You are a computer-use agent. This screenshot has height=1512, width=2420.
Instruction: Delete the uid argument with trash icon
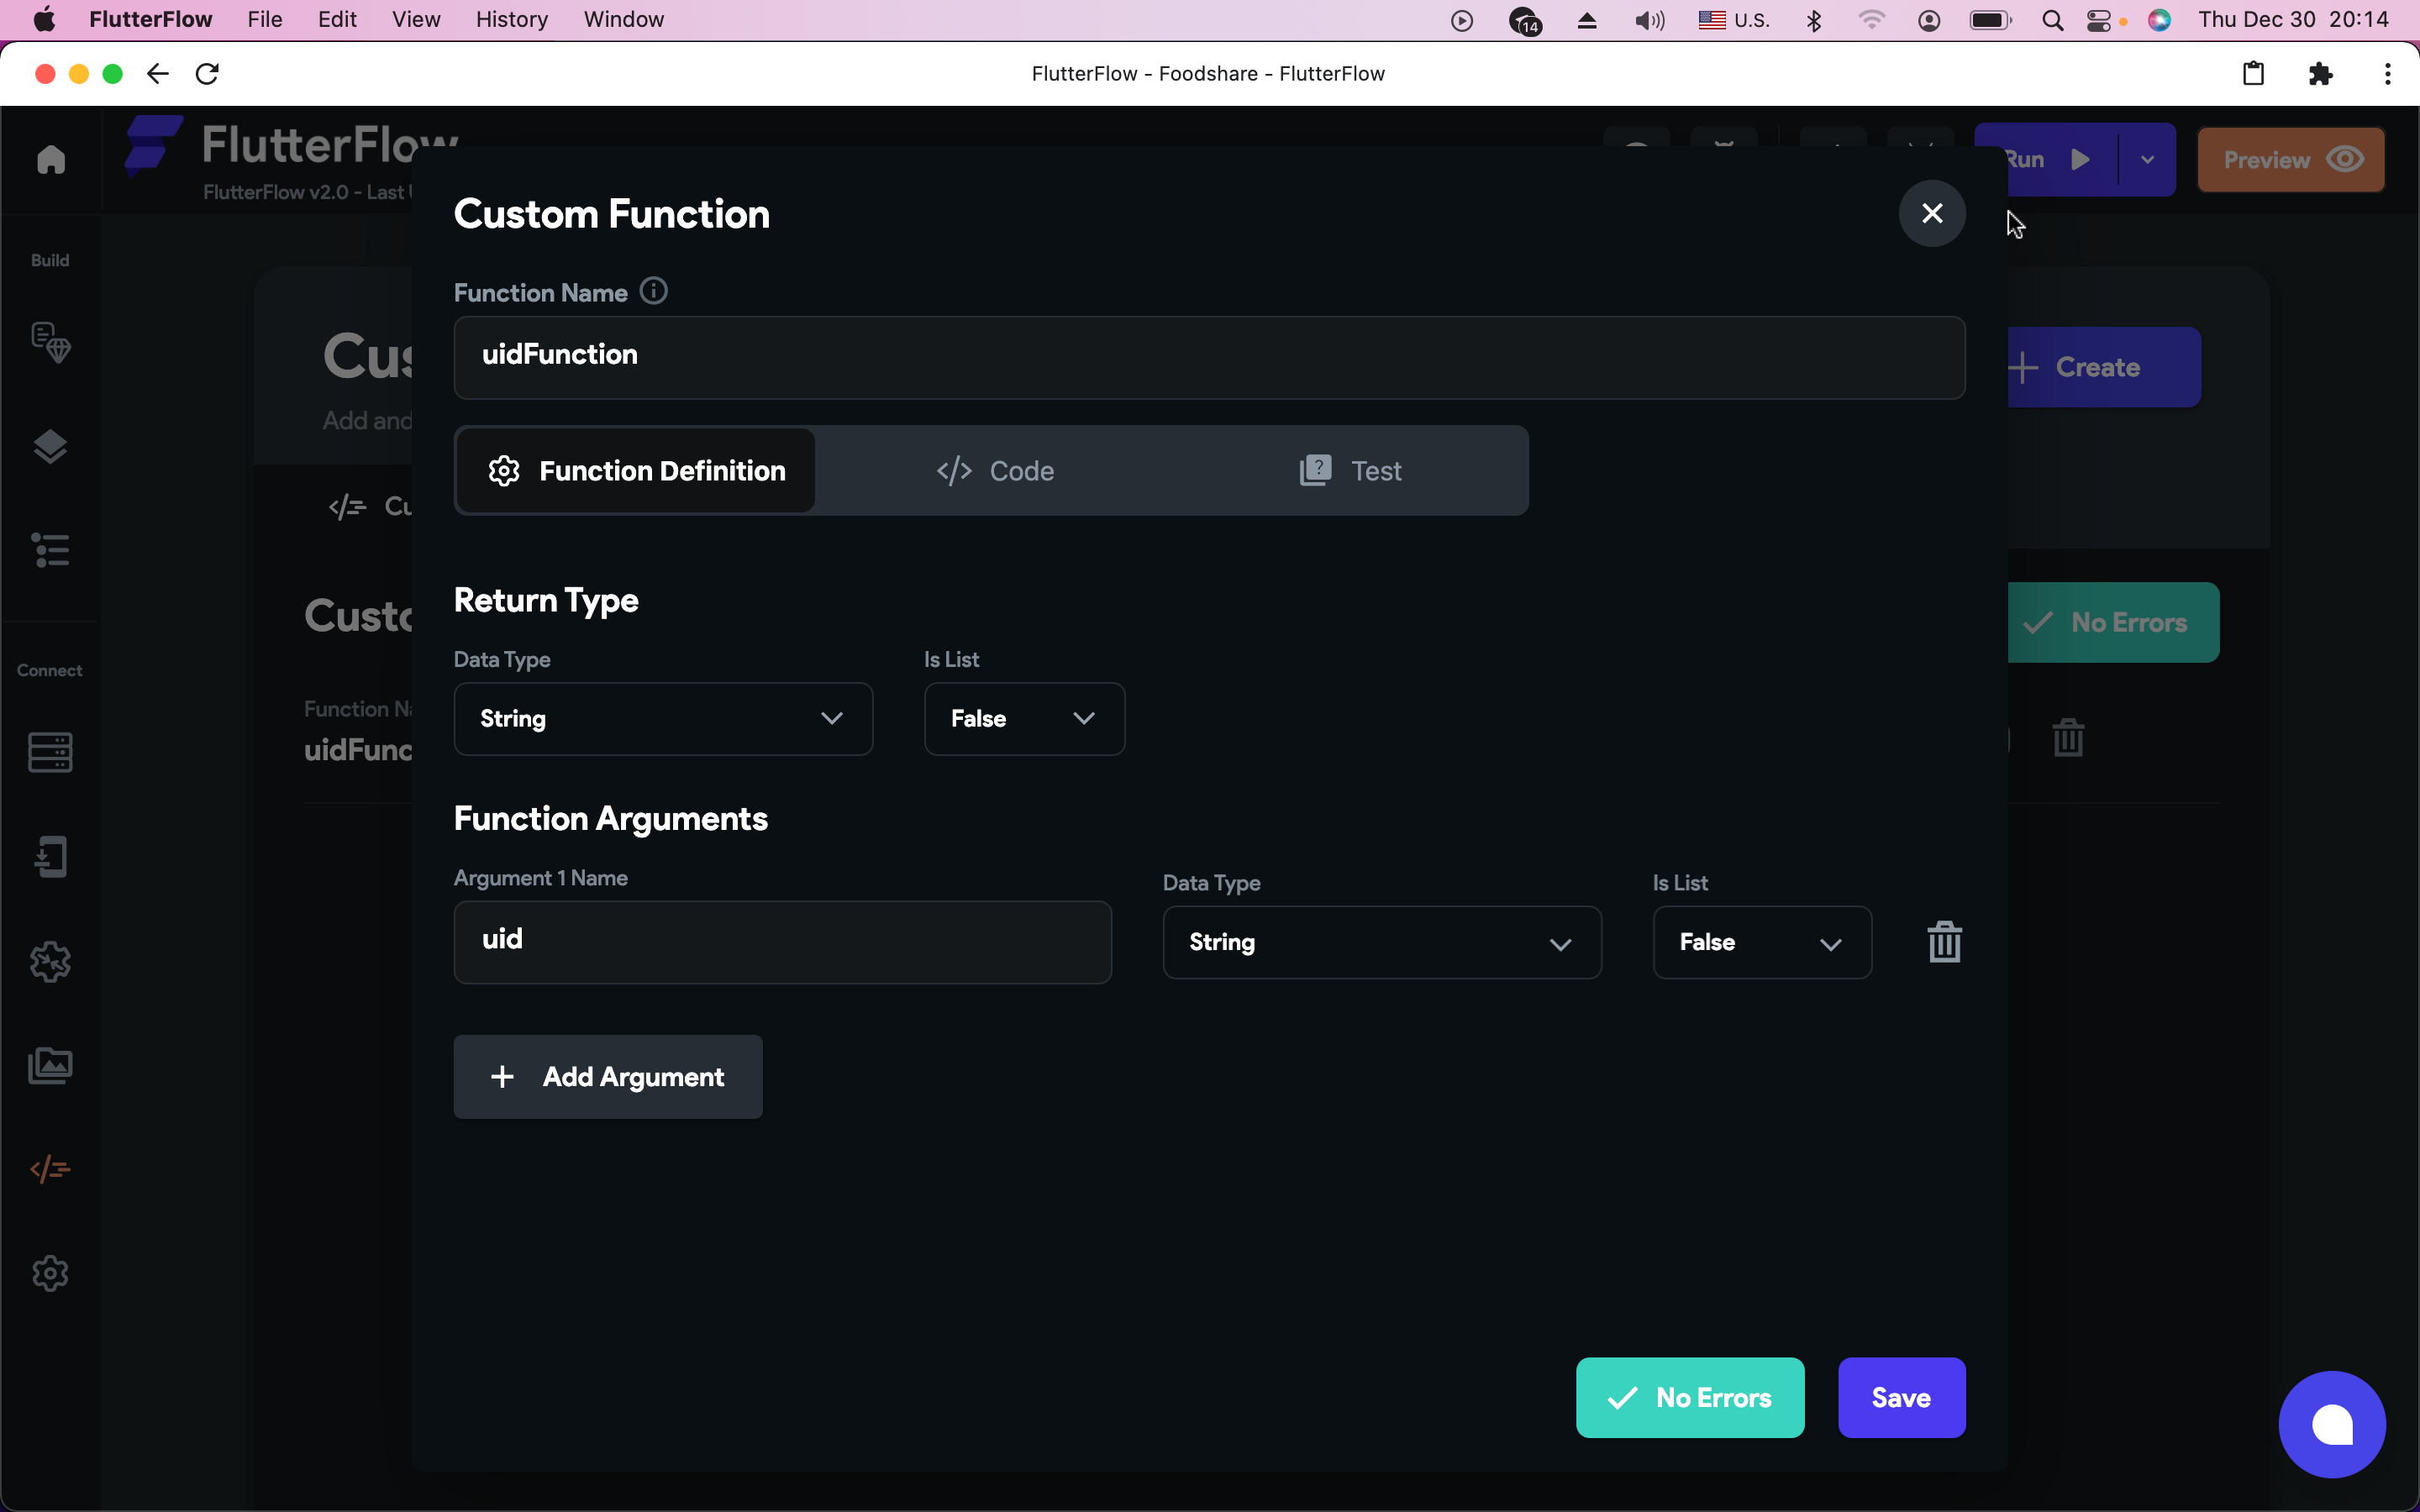1945,942
